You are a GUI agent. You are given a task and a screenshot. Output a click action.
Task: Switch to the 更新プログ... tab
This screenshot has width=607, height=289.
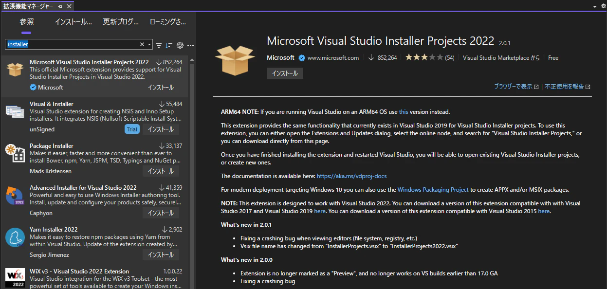point(121,22)
